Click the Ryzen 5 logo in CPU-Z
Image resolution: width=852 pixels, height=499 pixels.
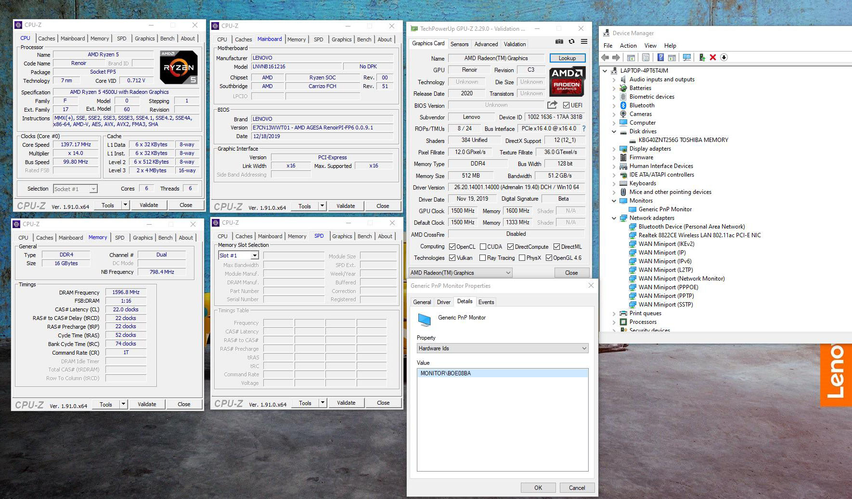pyautogui.click(x=179, y=67)
